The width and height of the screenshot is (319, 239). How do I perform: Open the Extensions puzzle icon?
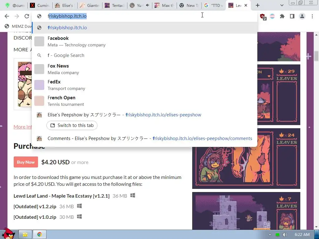pos(282,16)
